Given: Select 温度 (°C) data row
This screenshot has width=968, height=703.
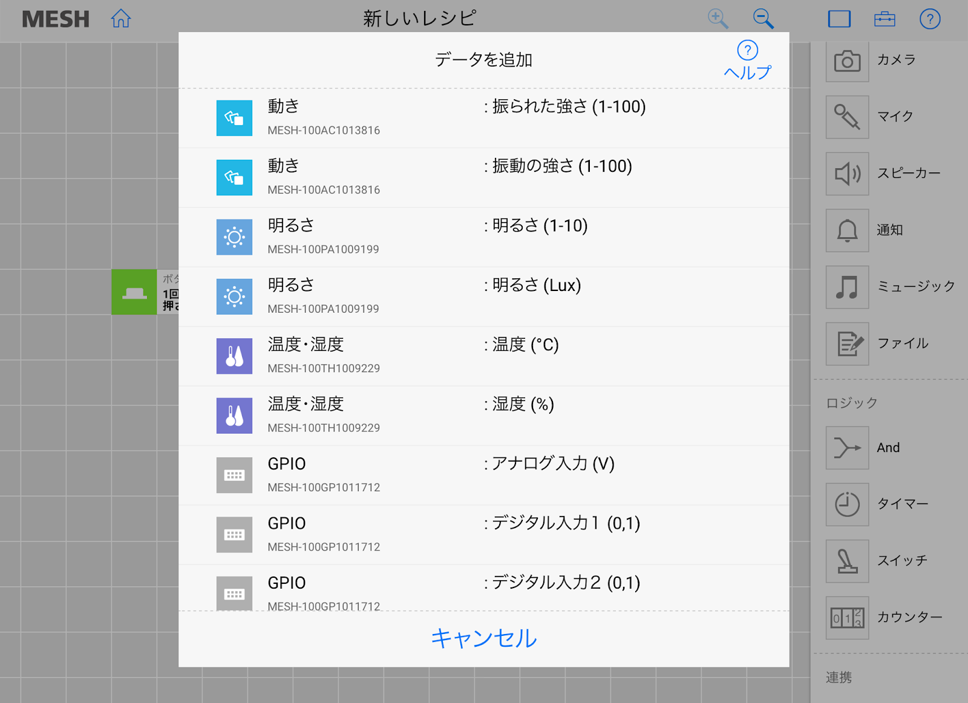Looking at the screenshot, I should click(484, 356).
